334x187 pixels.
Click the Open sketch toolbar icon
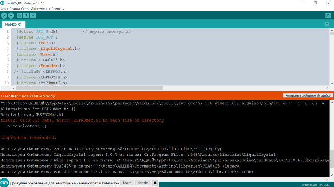26,16
